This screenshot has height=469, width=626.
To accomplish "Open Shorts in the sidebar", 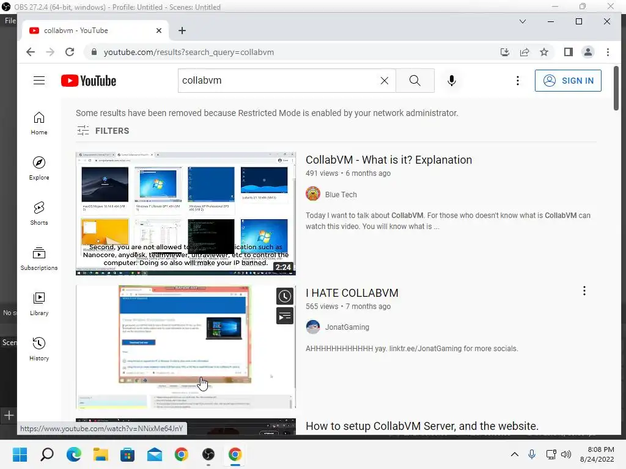I will pyautogui.click(x=39, y=213).
